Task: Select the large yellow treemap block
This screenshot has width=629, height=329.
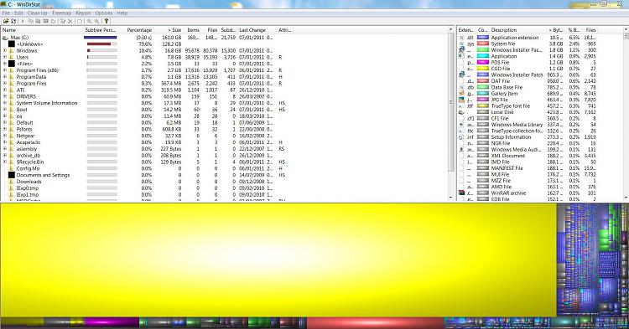Action: (278, 260)
